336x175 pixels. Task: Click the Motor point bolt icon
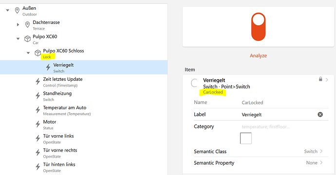tap(38, 124)
